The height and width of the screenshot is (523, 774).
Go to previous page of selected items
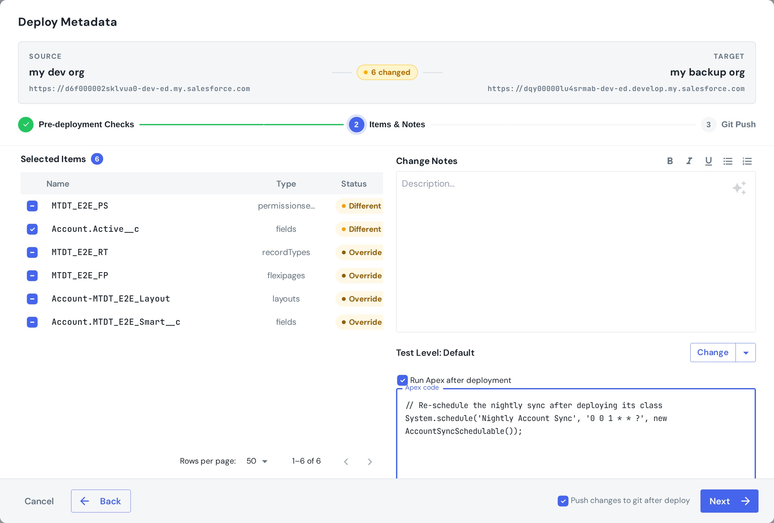pyautogui.click(x=346, y=461)
